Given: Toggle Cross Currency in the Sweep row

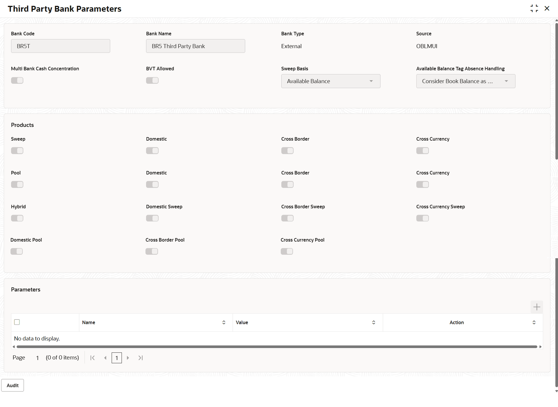Looking at the screenshot, I should (x=422, y=151).
